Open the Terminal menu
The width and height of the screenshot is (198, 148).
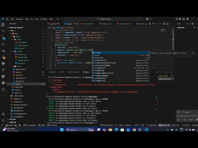pos(44,19)
